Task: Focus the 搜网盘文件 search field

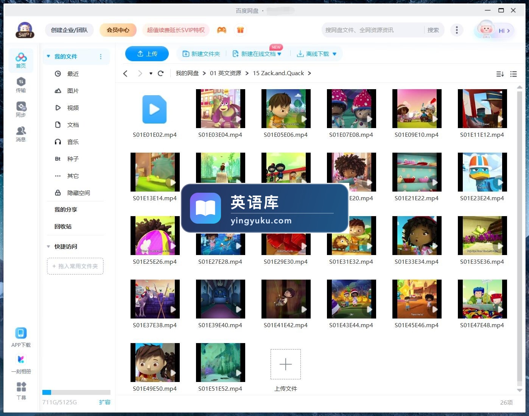Action: [x=373, y=30]
